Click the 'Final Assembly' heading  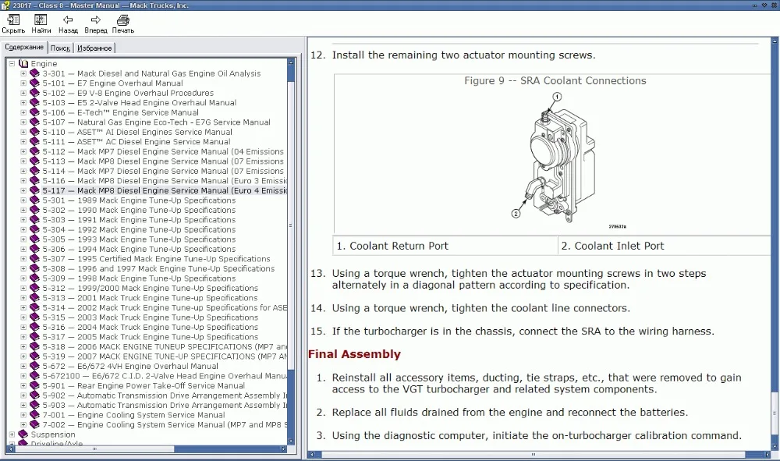pos(354,354)
